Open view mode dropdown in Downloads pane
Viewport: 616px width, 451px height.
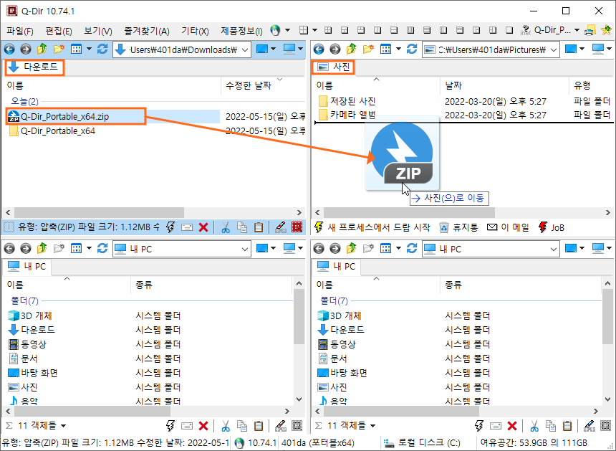click(90, 49)
